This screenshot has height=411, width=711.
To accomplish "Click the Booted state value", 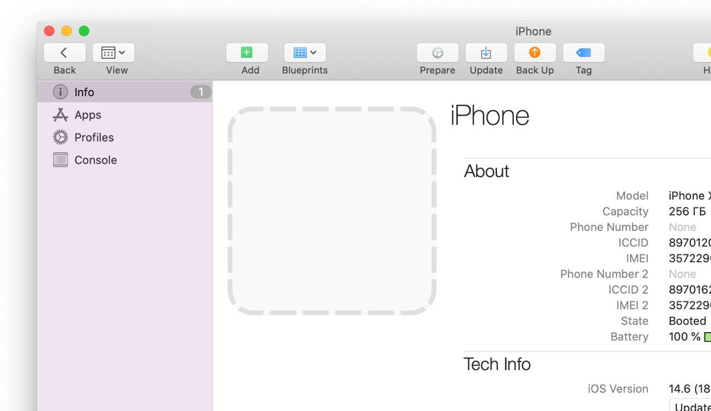I will (x=688, y=321).
